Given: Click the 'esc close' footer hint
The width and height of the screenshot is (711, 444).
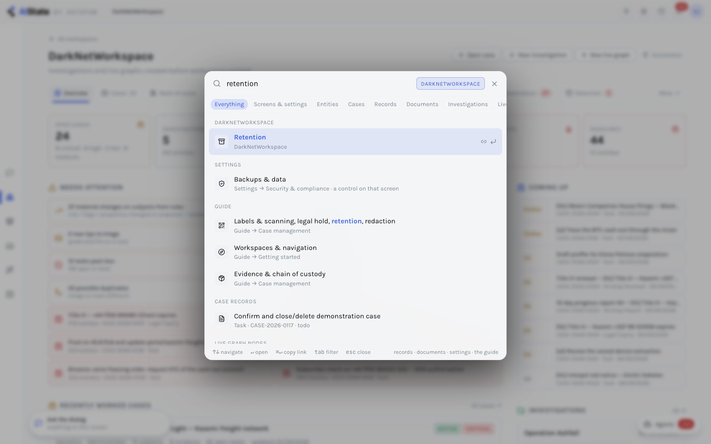Looking at the screenshot, I should click(358, 352).
